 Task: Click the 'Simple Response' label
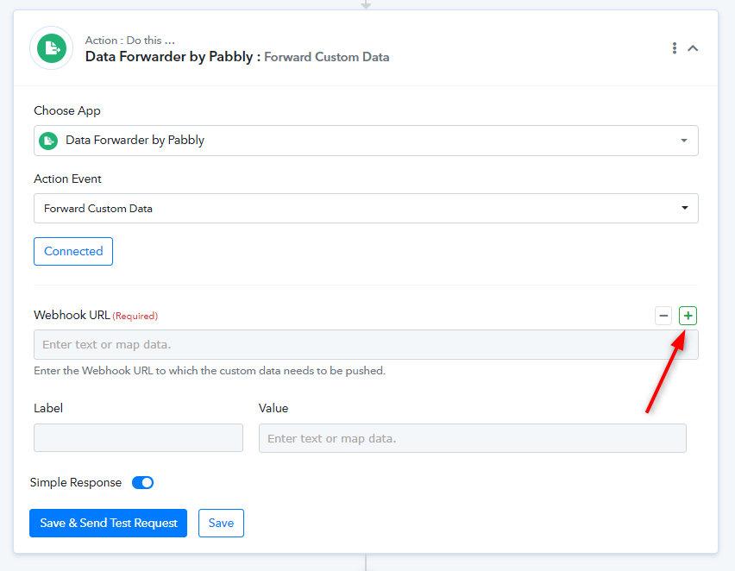pos(76,482)
